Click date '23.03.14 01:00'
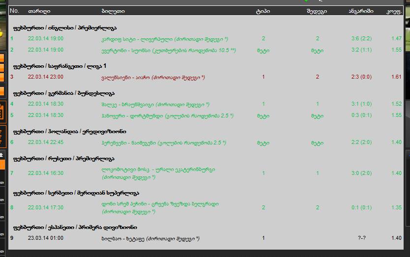The image size is (410, 257). (46, 238)
